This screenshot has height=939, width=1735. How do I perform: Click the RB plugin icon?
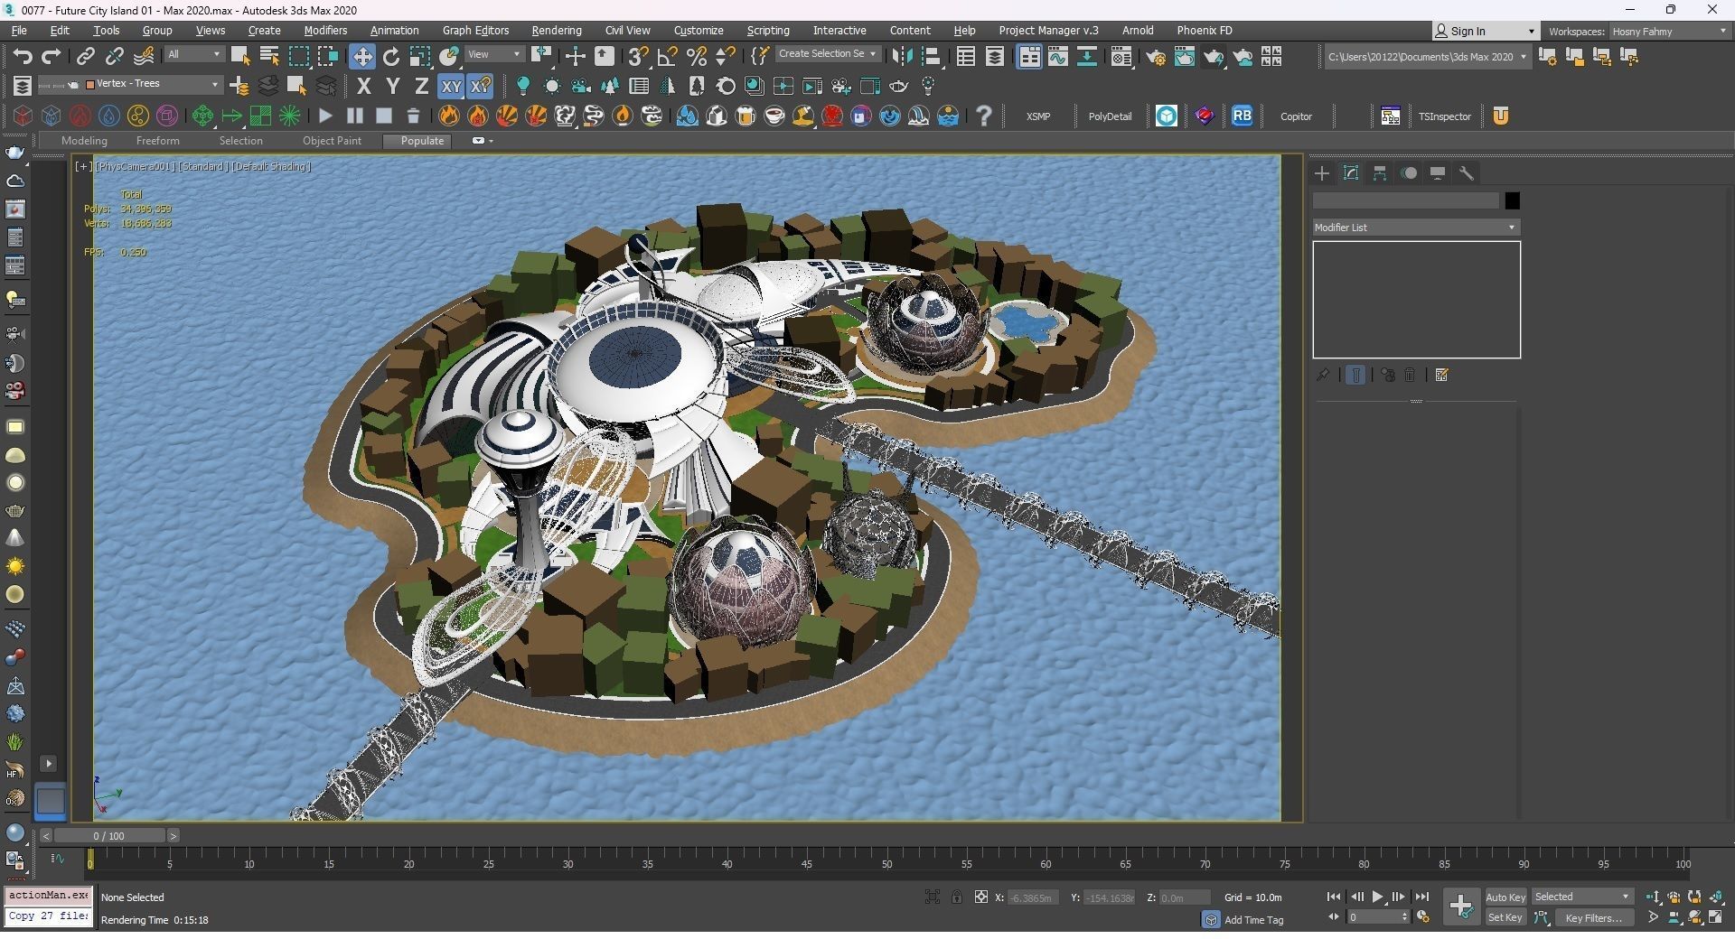pos(1242,116)
